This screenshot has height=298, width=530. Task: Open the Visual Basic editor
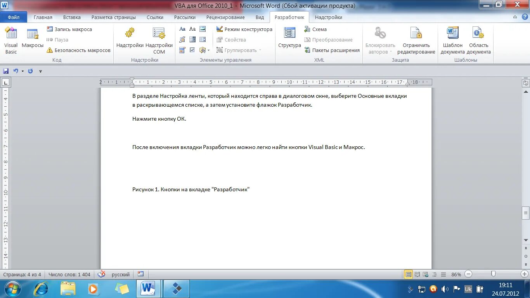pos(11,41)
